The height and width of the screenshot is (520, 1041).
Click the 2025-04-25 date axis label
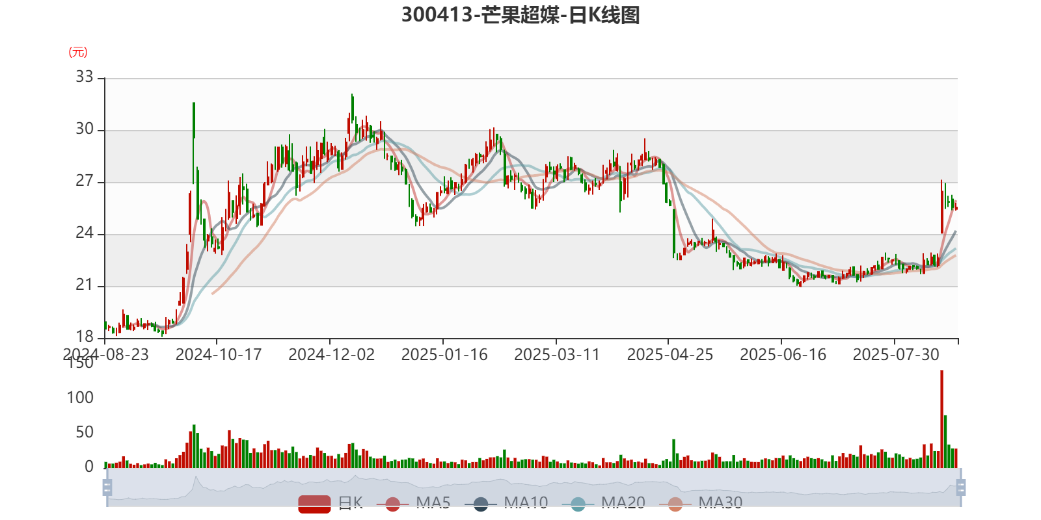point(669,355)
